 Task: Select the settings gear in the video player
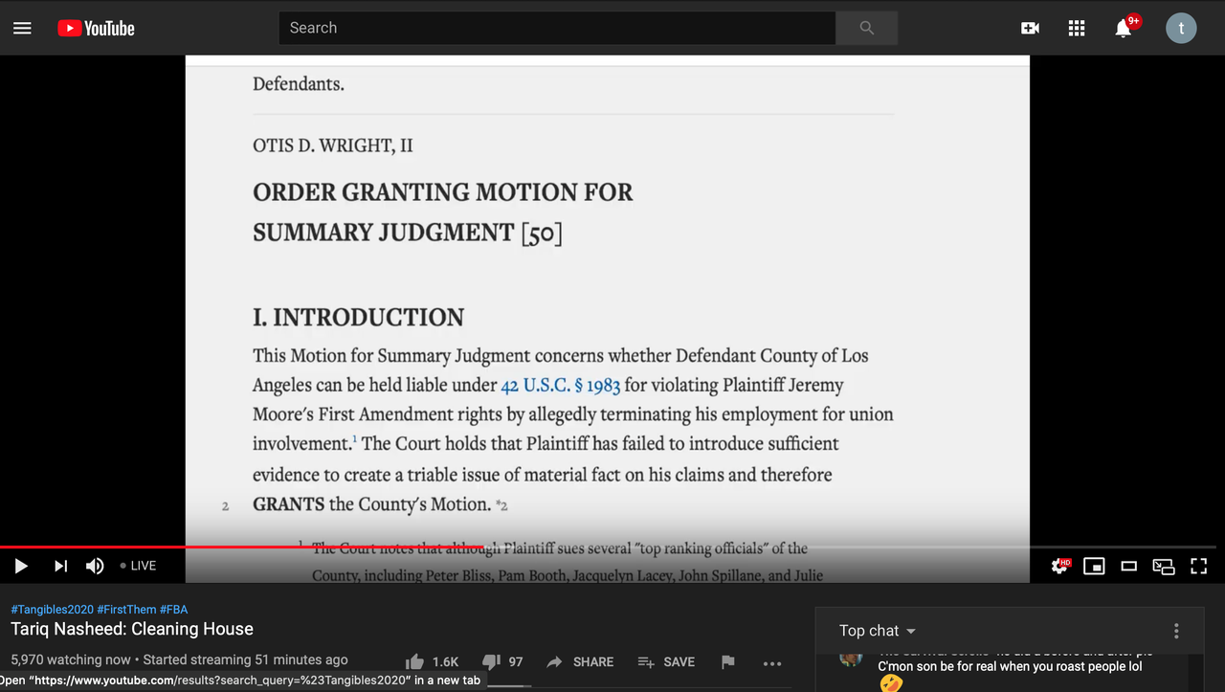[1059, 566]
